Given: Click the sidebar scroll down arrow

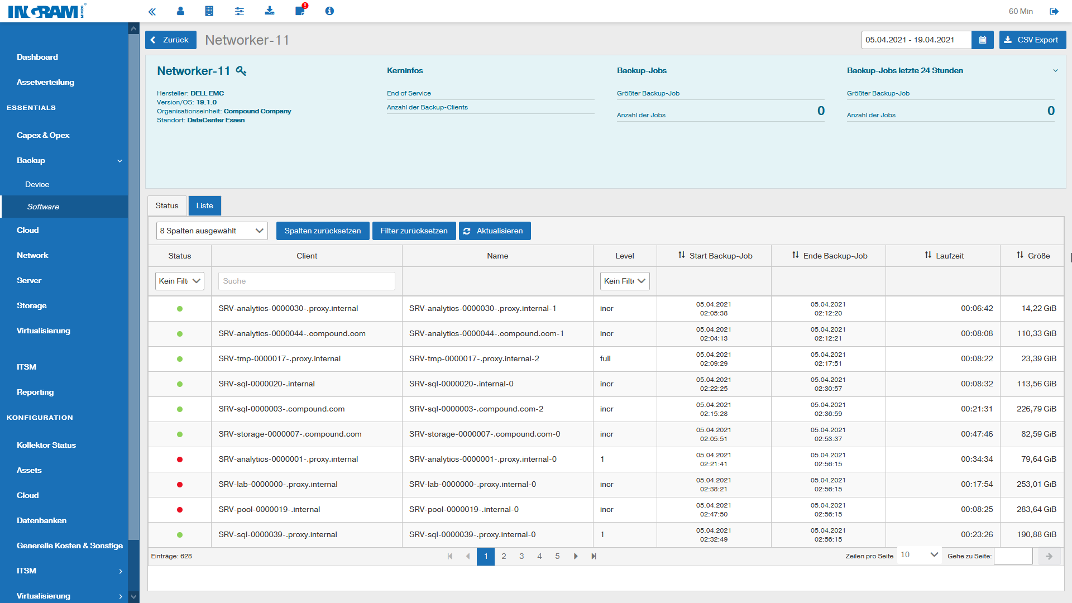Looking at the screenshot, I should pos(133,597).
